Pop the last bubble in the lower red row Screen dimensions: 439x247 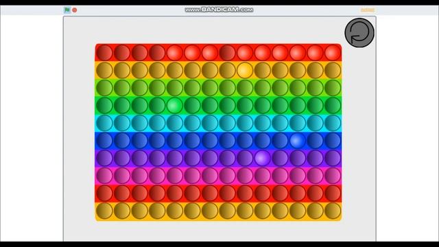[x=333, y=193]
